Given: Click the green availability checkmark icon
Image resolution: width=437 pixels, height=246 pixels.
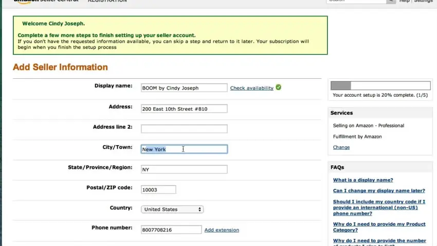Looking at the screenshot, I should click(x=278, y=87).
